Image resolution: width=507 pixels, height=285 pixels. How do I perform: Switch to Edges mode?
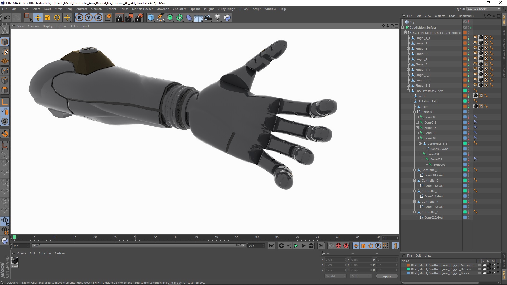pyautogui.click(x=5, y=80)
